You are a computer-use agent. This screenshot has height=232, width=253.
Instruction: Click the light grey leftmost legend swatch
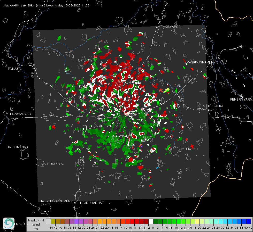(48, 221)
